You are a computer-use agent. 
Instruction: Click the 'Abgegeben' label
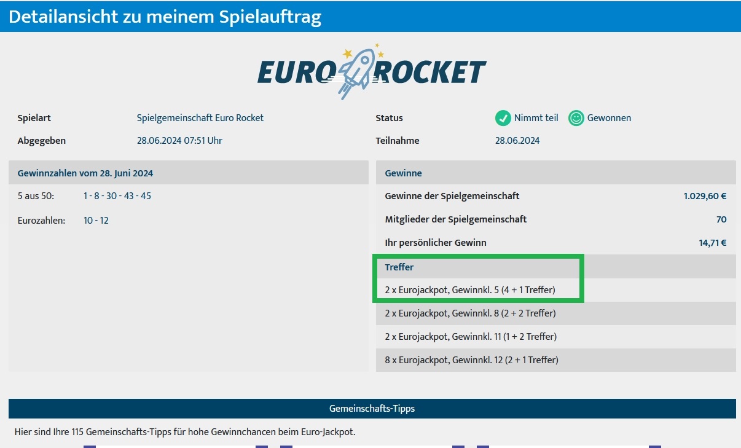pyautogui.click(x=42, y=141)
